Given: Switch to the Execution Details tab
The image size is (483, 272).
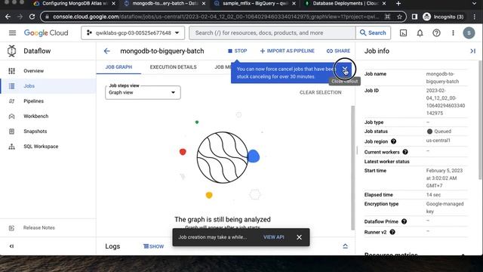Looking at the screenshot, I should click(x=173, y=67).
